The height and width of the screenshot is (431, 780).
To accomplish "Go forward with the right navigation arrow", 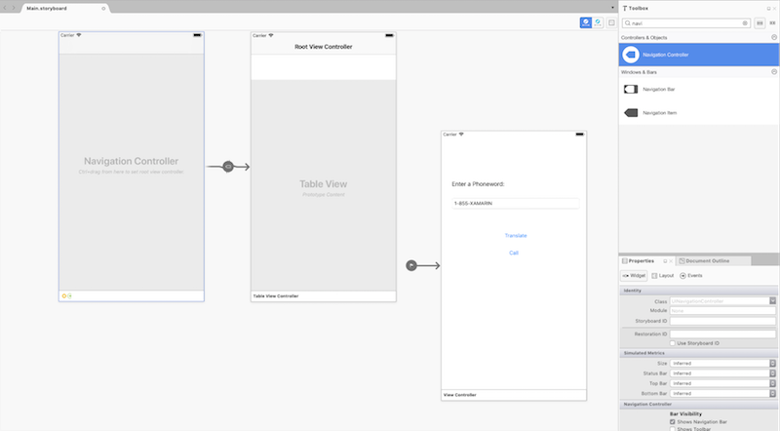I will (x=14, y=8).
